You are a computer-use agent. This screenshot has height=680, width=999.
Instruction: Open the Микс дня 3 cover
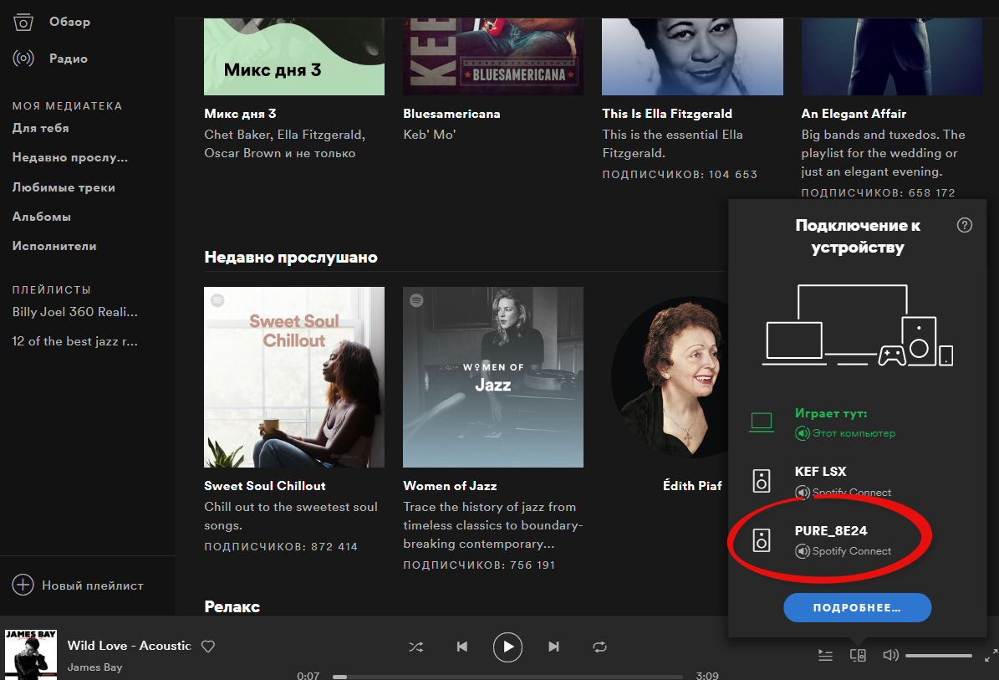coord(294,57)
